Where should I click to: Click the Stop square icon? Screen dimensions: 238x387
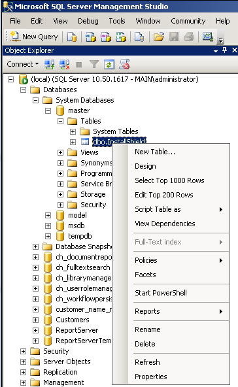point(79,65)
